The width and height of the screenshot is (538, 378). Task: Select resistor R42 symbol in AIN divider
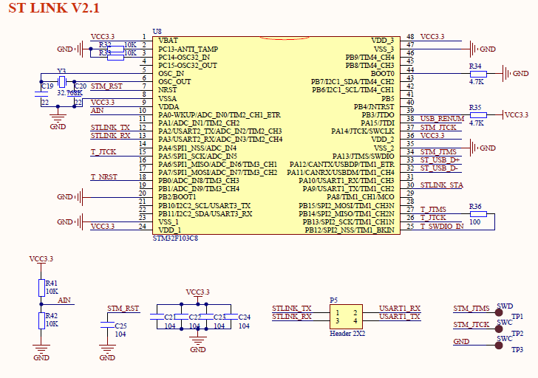pyautogui.click(x=41, y=320)
